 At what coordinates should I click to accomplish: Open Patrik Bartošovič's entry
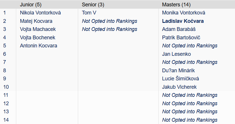(181, 38)
